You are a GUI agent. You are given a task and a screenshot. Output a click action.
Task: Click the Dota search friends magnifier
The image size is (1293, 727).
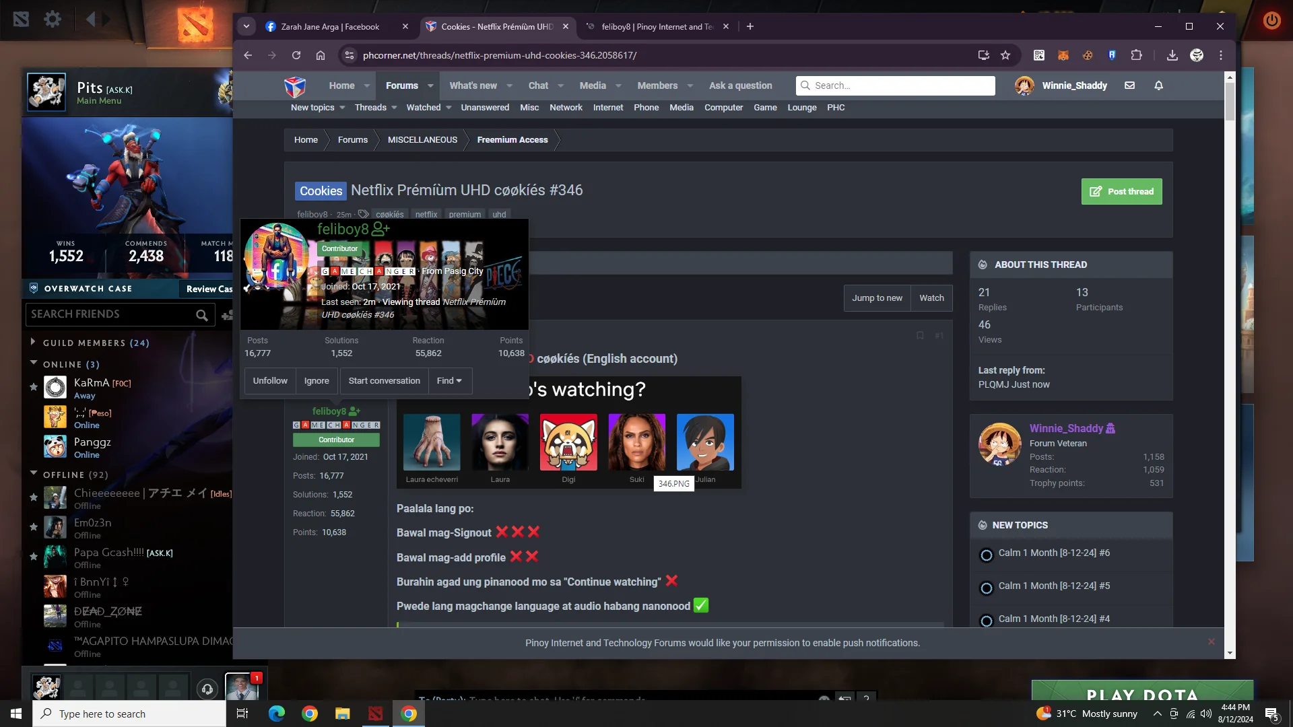click(202, 315)
